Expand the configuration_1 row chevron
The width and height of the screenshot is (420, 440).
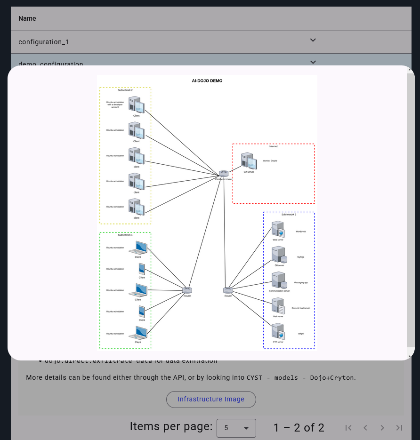(x=313, y=40)
